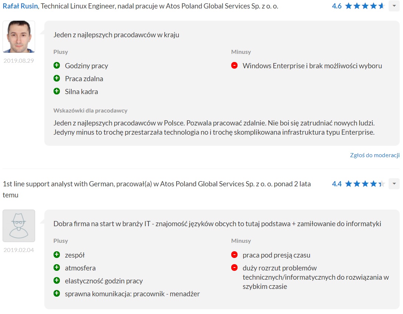This screenshot has height=314, width=403.
Task: Click red minus beside duży rozrzut problemów
Action: pyautogui.click(x=234, y=268)
